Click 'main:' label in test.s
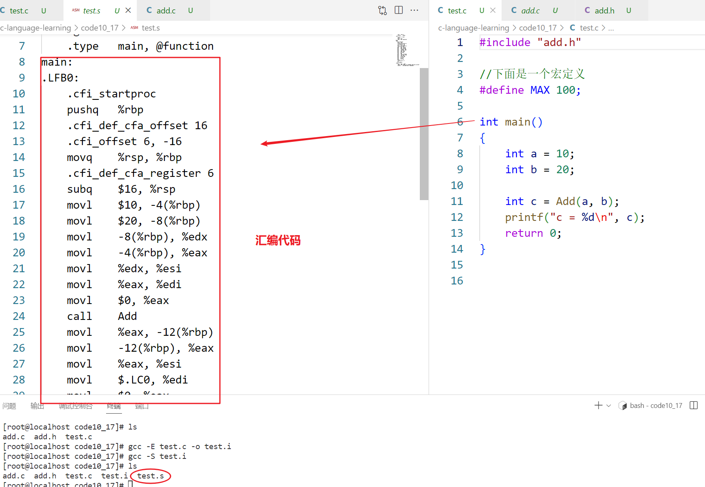This screenshot has height=487, width=705. tap(57, 62)
